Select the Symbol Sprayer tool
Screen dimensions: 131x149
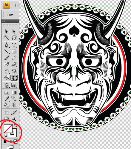(7, 85)
